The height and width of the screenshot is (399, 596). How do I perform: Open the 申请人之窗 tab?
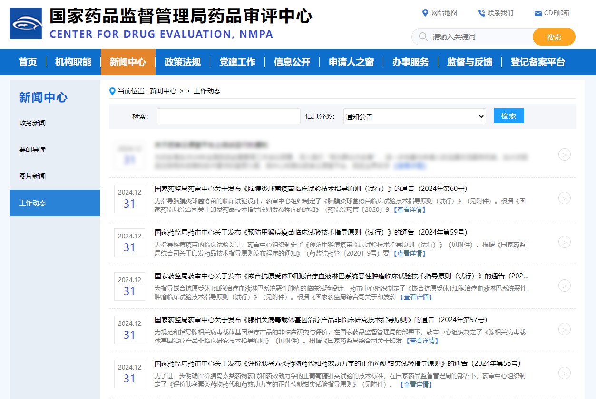pyautogui.click(x=351, y=62)
